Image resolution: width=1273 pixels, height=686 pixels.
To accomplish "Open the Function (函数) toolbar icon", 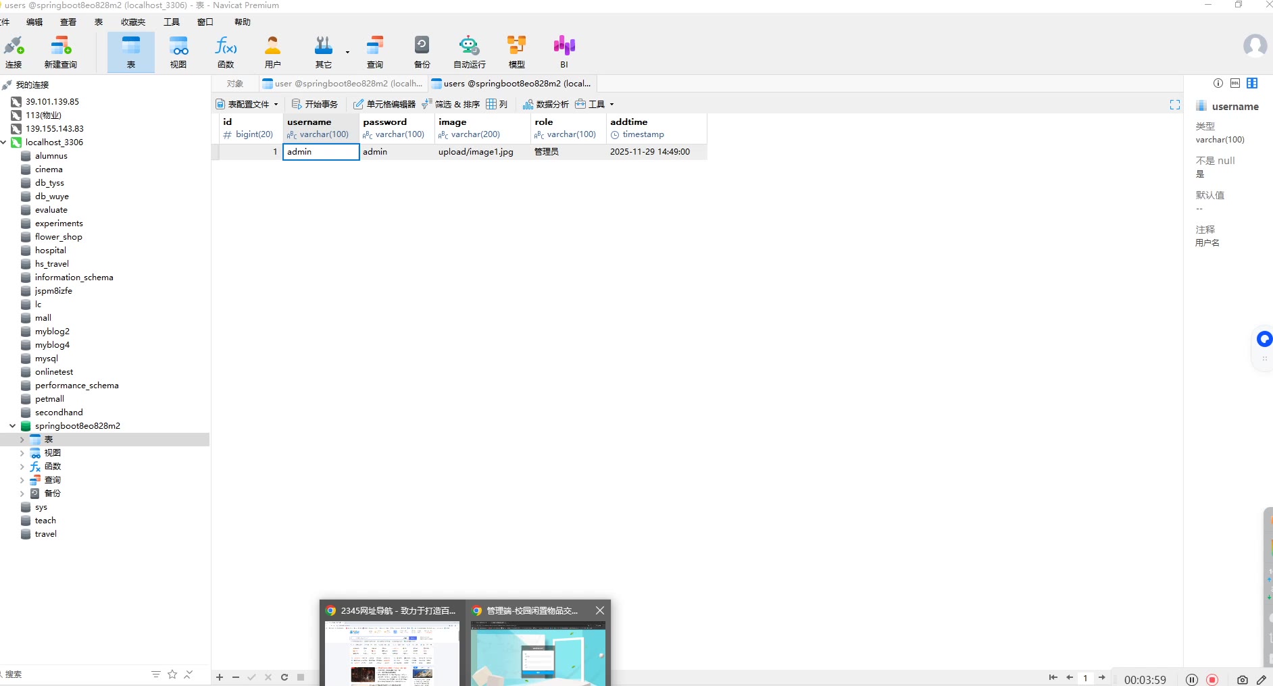I will coord(226,52).
